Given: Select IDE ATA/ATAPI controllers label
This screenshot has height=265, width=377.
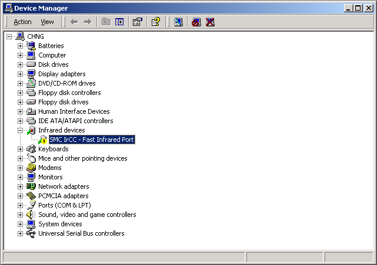Looking at the screenshot, I should [76, 121].
